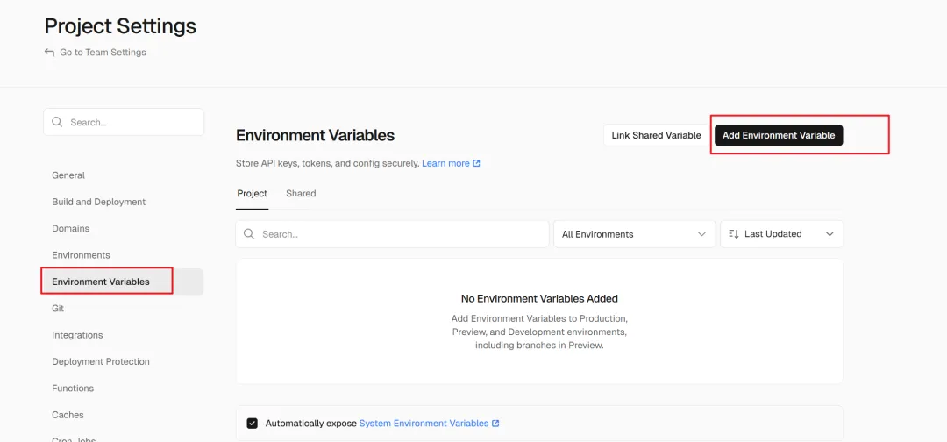947x442 pixels.
Task: Click the sort icon next to Last Updated
Action: click(x=733, y=234)
